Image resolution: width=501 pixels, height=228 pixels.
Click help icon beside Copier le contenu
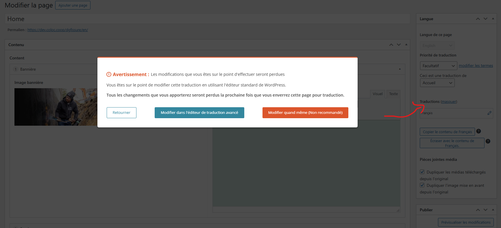478,131
